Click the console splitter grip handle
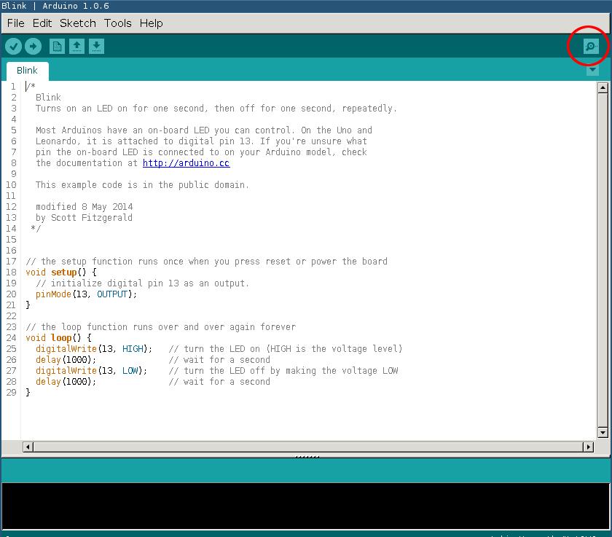The image size is (612, 537). tap(307, 456)
